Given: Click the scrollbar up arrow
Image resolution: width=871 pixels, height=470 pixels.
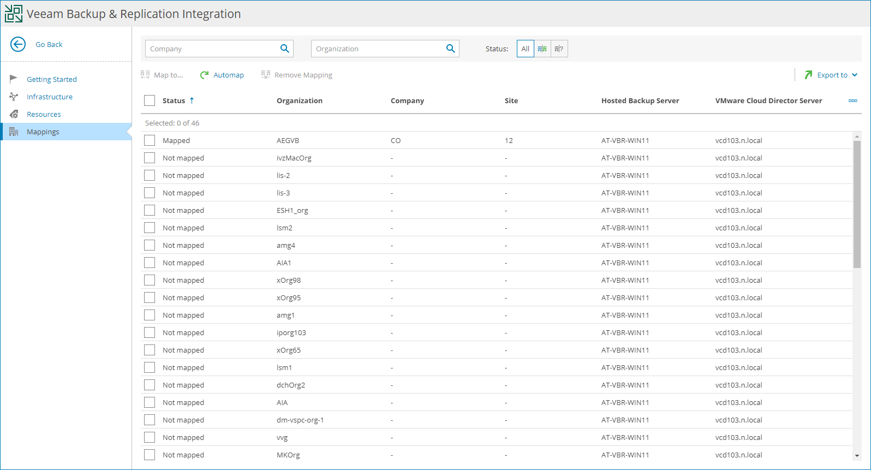Looking at the screenshot, I should click(857, 136).
